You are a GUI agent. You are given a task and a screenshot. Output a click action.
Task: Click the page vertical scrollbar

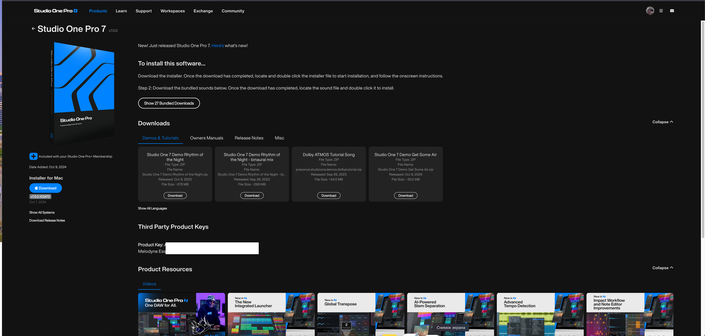coord(703,129)
